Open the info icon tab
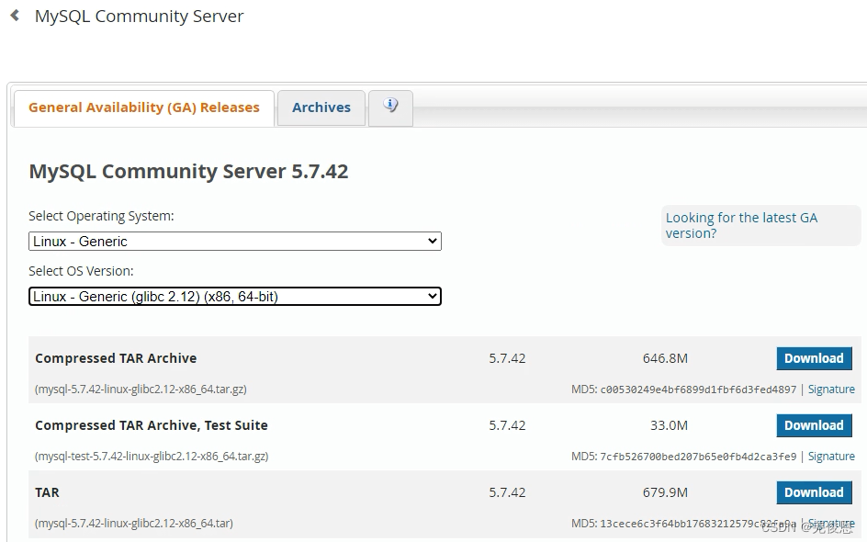Viewport: 867px width, 542px height. coord(390,107)
